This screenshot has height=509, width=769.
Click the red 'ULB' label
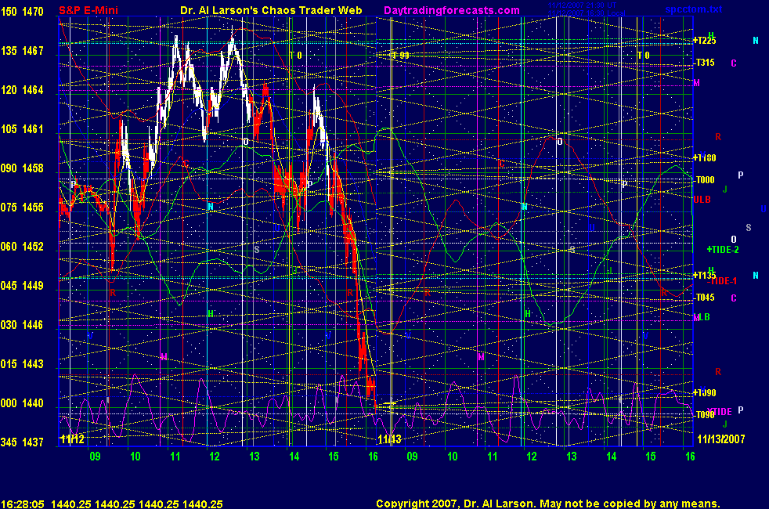point(702,200)
